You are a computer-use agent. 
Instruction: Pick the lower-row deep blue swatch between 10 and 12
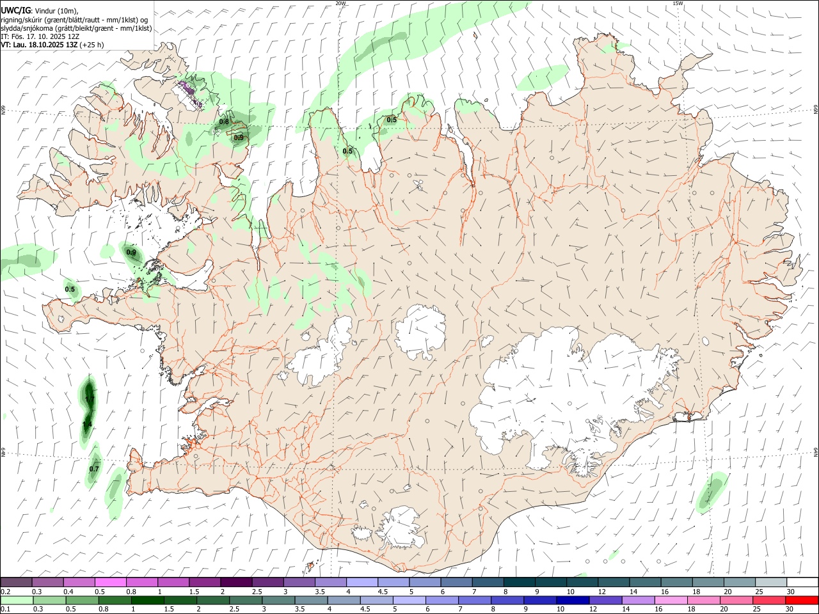[x=573, y=600]
